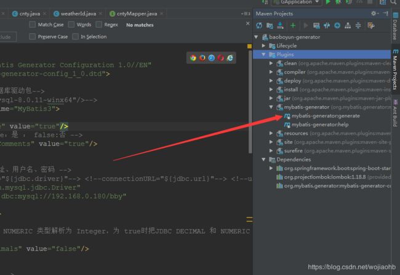Close the cnty.java tab

pyautogui.click(x=45, y=14)
